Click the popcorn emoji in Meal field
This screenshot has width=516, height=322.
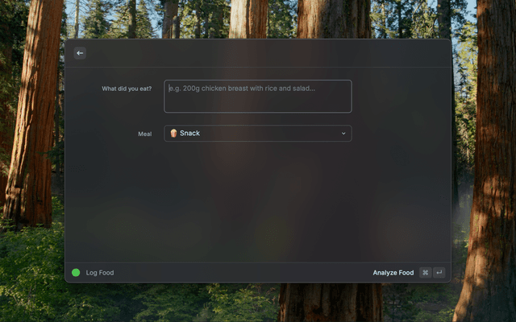click(x=173, y=133)
